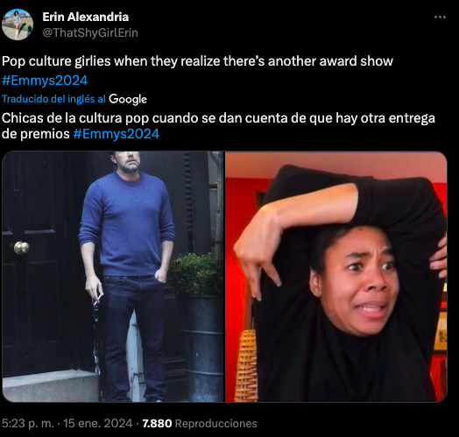459x437 pixels.
Task: Open the Erin Alexandria display name
Action: (86, 17)
